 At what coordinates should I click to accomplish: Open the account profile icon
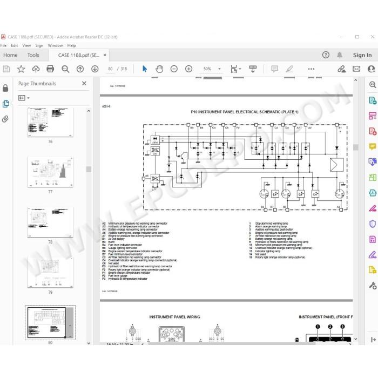372,69
